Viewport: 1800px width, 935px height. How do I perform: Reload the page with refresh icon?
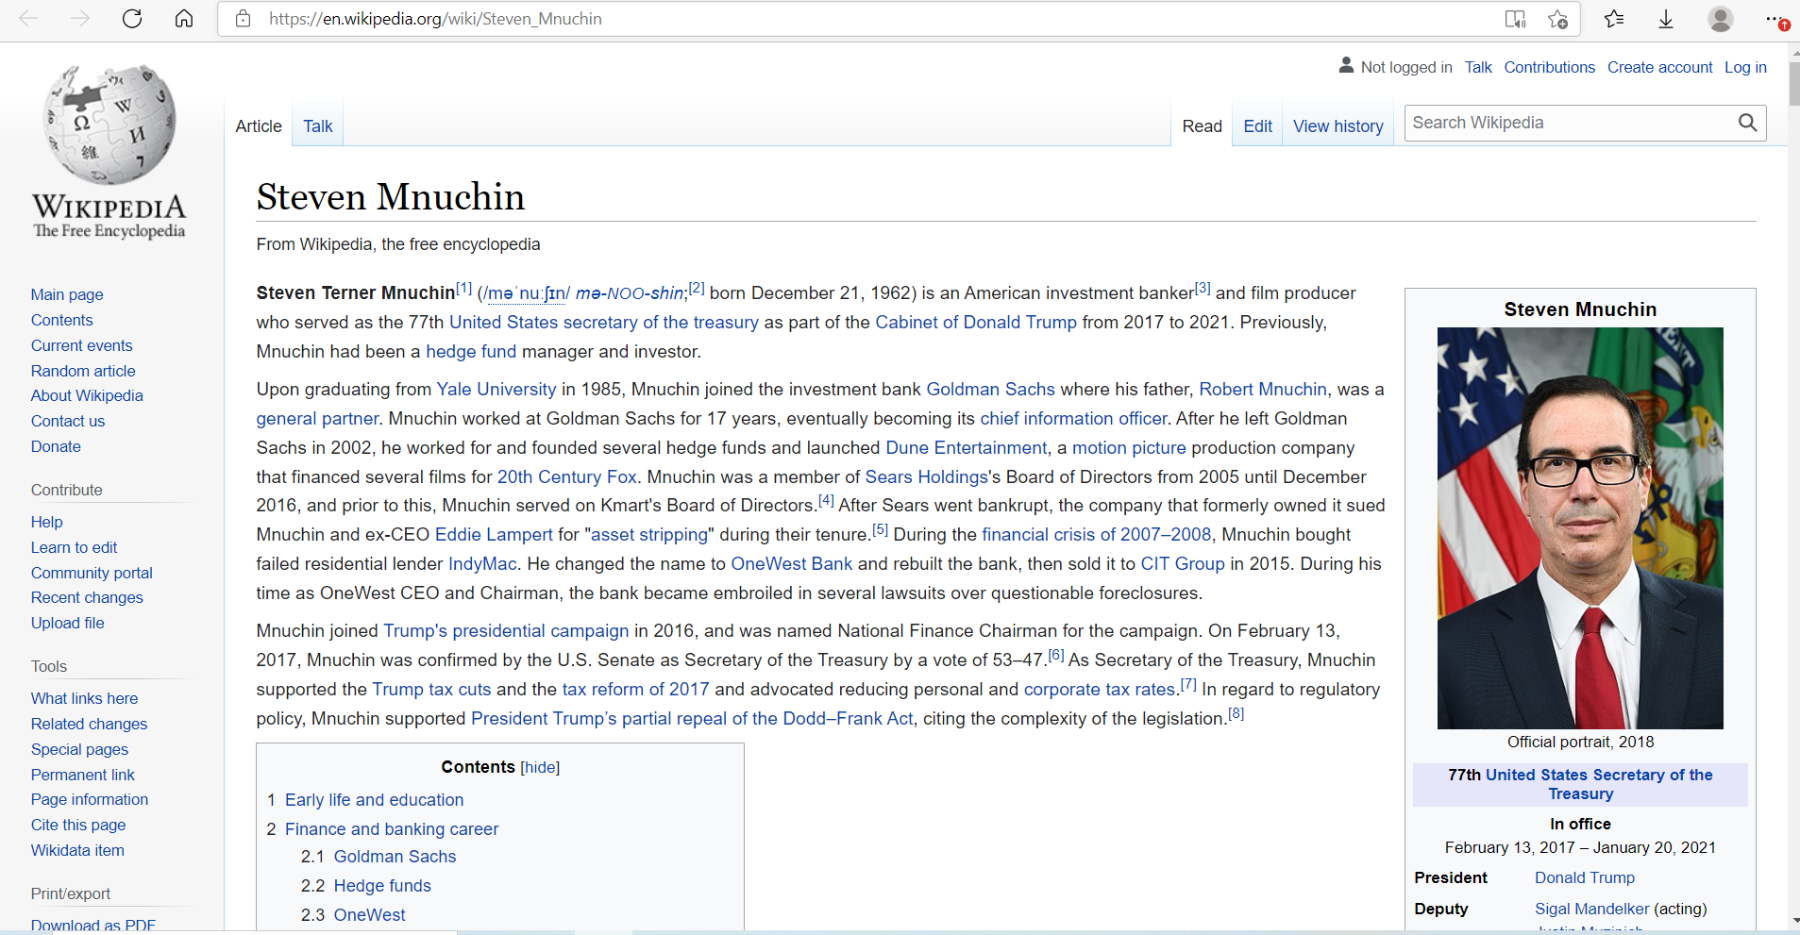coord(132,18)
